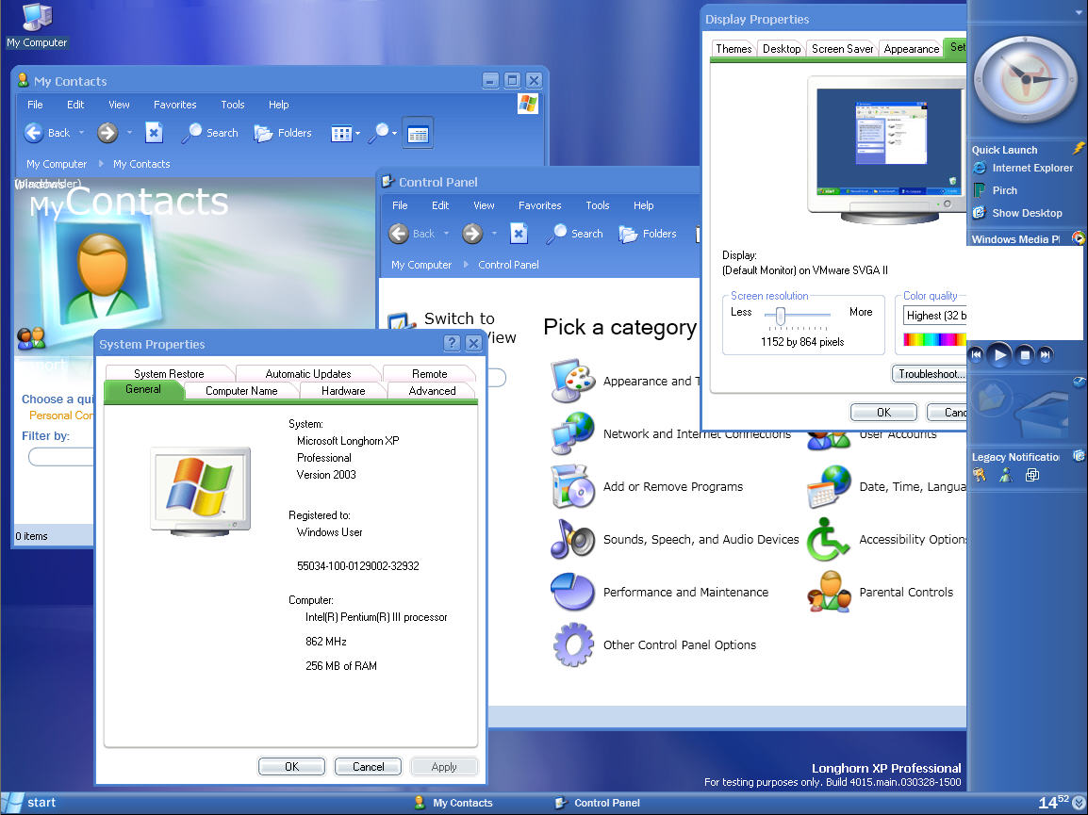Open Favorites menu in Control Panel window
This screenshot has width=1088, height=815.
click(539, 205)
